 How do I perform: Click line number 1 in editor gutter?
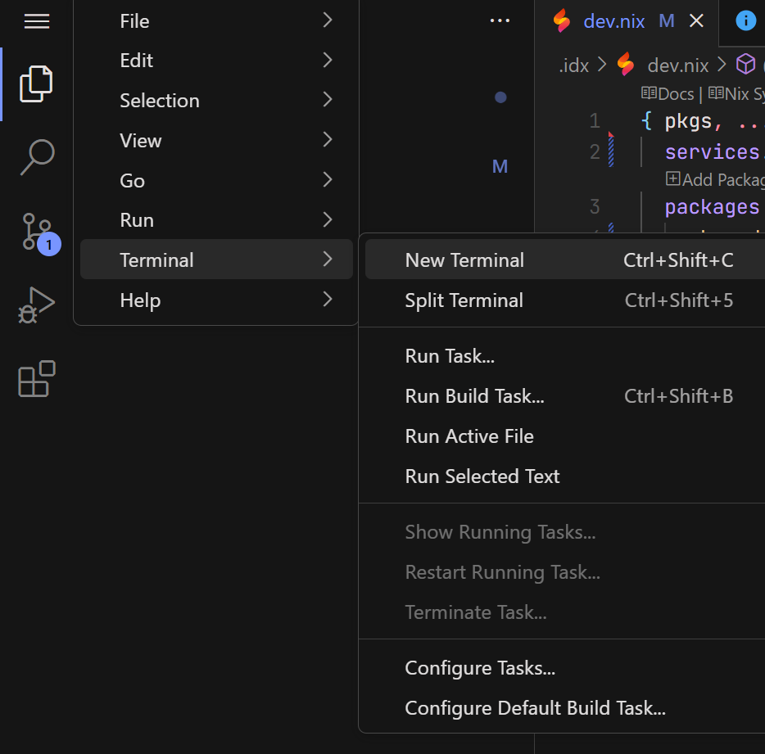pyautogui.click(x=595, y=121)
